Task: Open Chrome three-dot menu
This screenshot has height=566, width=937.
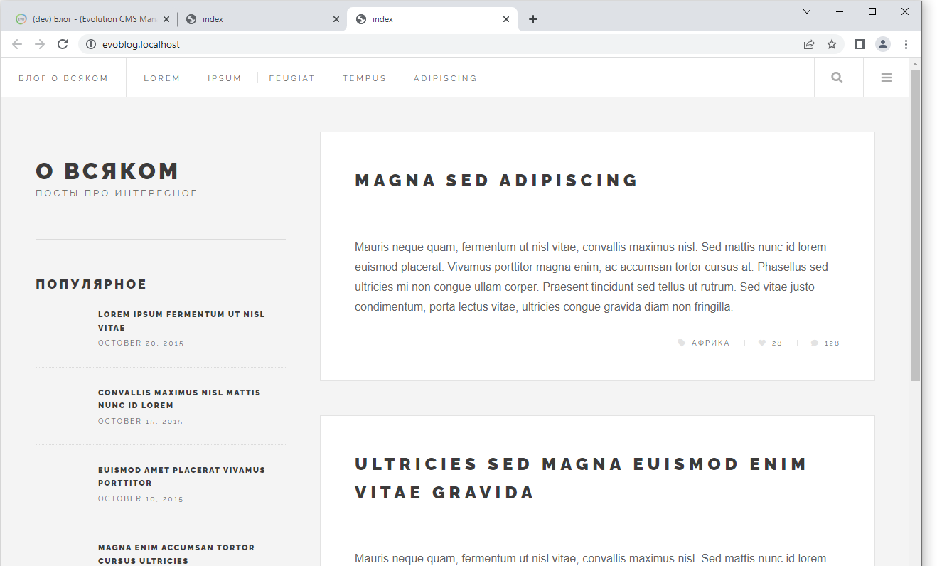Action: (906, 44)
